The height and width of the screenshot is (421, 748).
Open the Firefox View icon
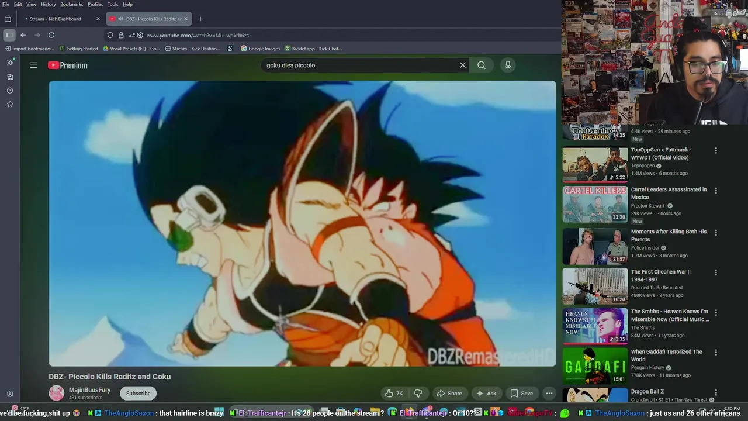[x=8, y=19]
